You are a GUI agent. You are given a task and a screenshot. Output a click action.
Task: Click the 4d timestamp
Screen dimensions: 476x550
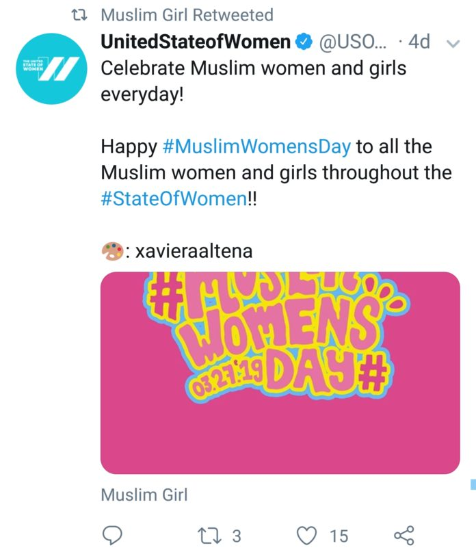419,42
